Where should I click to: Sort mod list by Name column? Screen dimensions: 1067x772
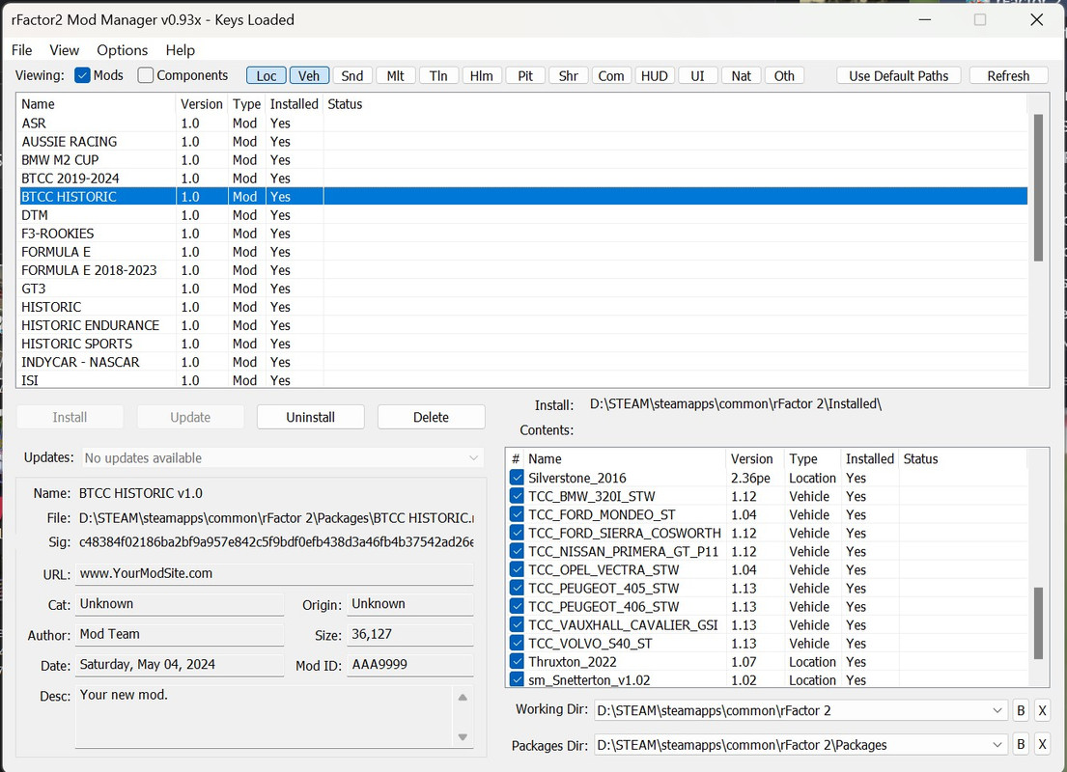coord(97,104)
